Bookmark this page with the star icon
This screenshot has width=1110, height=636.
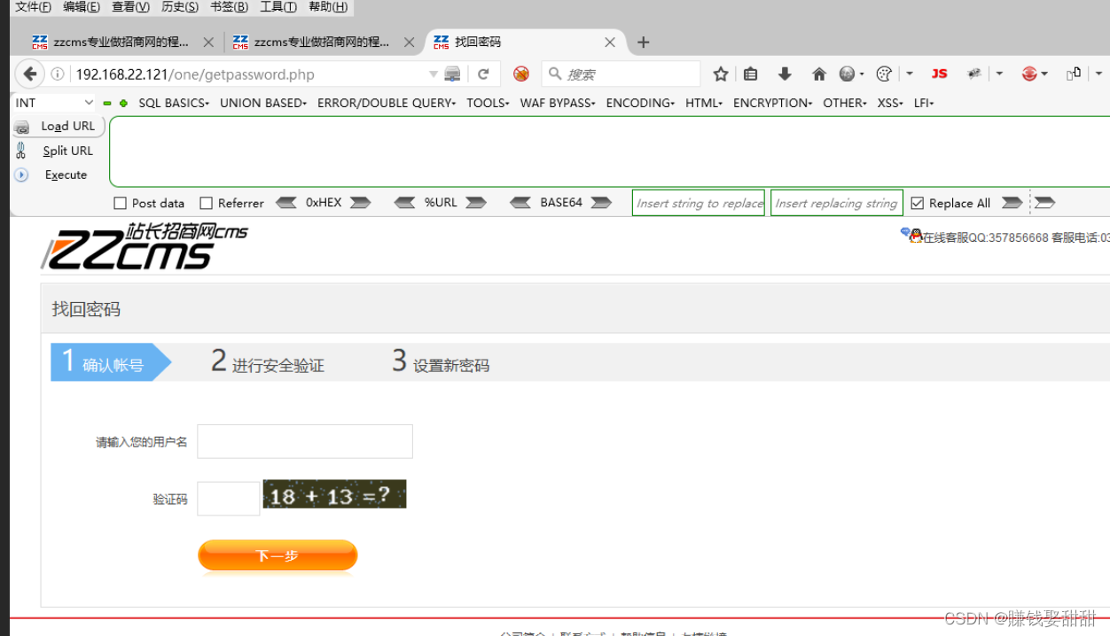point(721,74)
